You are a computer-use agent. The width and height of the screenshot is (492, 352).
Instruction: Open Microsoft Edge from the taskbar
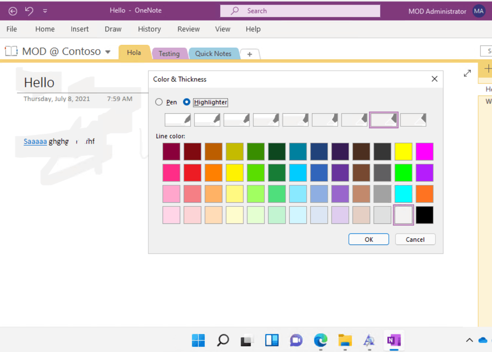(x=321, y=340)
